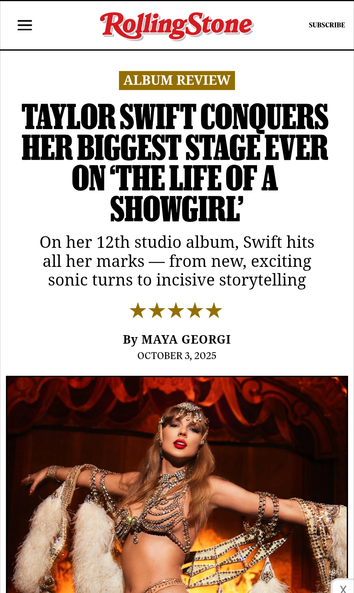
Task: Click the fourth gold rating star
Action: point(195,310)
